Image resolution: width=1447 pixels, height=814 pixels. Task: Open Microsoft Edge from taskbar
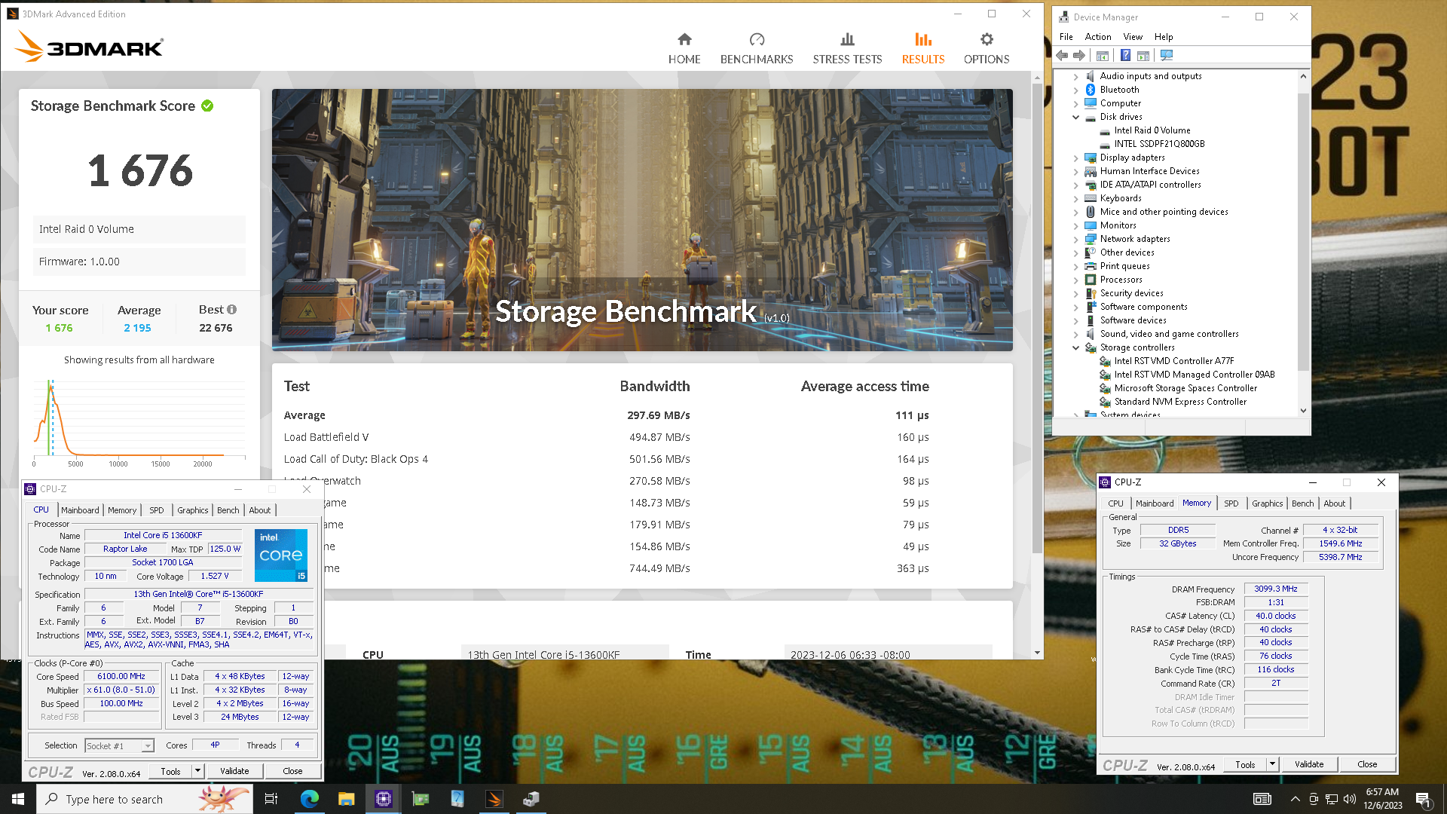point(310,799)
